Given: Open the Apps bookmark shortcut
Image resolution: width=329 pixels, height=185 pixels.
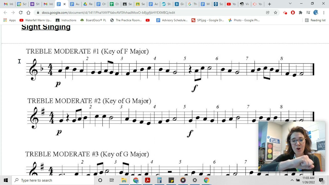Looking at the screenshot, I should click(x=10, y=20).
